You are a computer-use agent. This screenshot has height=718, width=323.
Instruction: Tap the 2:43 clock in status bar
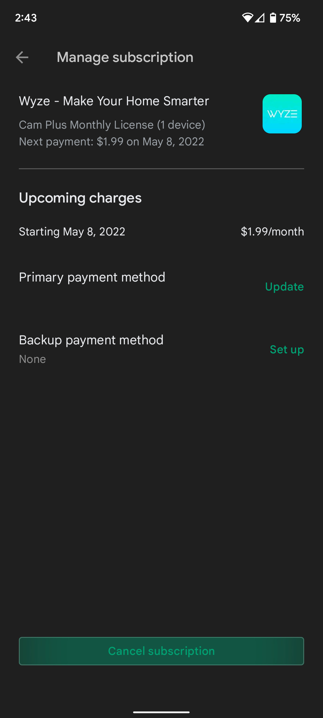[26, 18]
